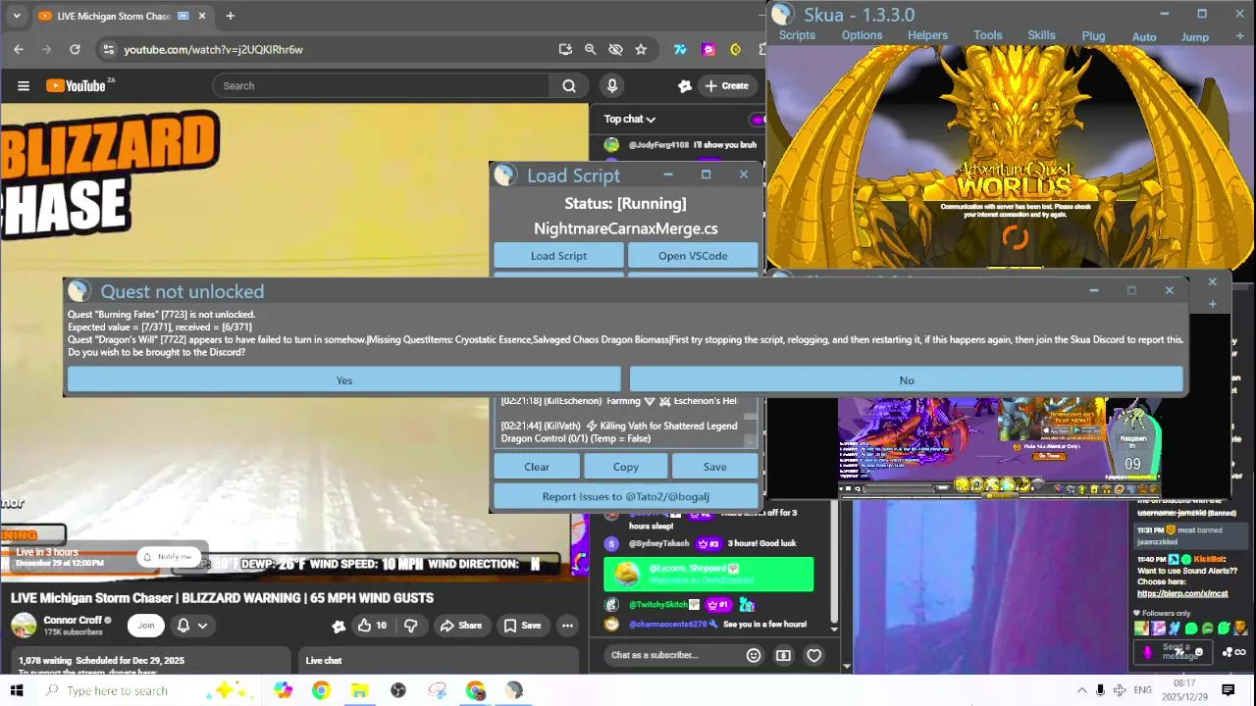
Task: Click the heart reaction icon in chat
Action: coord(813,655)
